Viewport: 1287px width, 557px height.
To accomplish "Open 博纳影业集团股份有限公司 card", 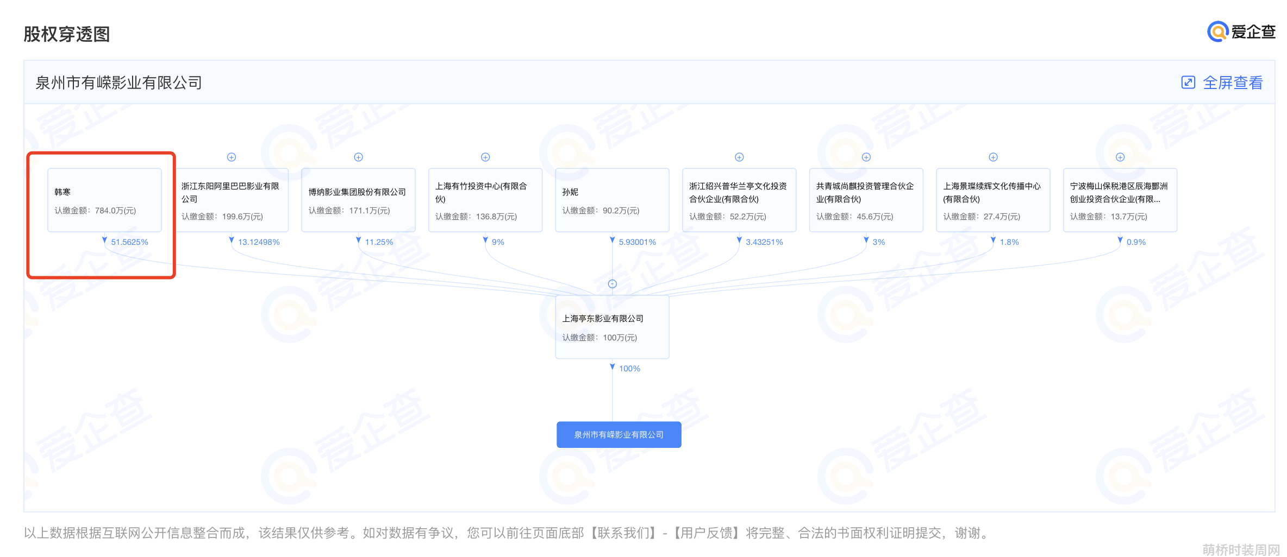I will coord(359,200).
